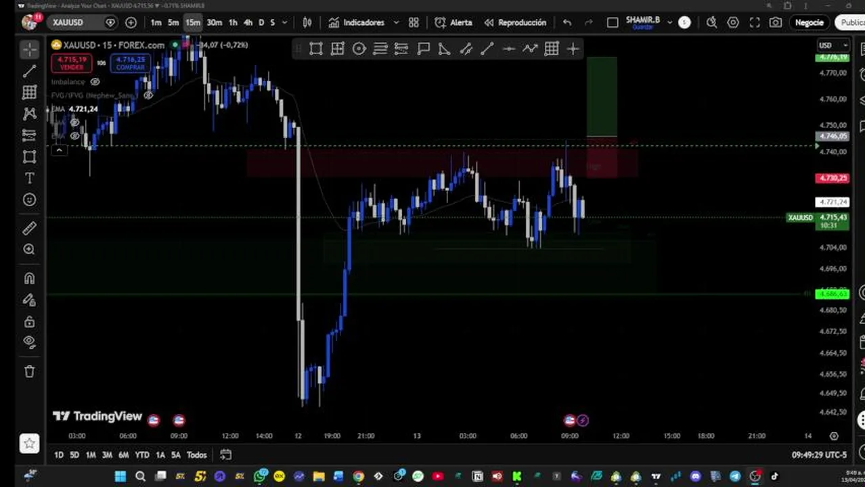Select the crosshair cursor tool in left sidebar
Screen dimensions: 865x487
pos(29,49)
